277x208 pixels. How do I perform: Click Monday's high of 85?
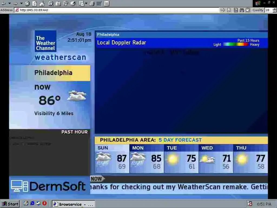coord(156,158)
